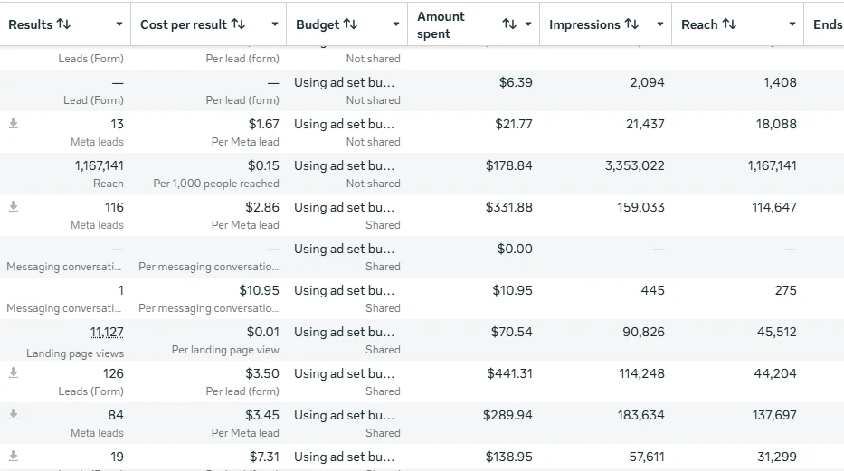The width and height of the screenshot is (844, 471).
Task: Select the 18,088 reach value
Action: [x=776, y=124]
